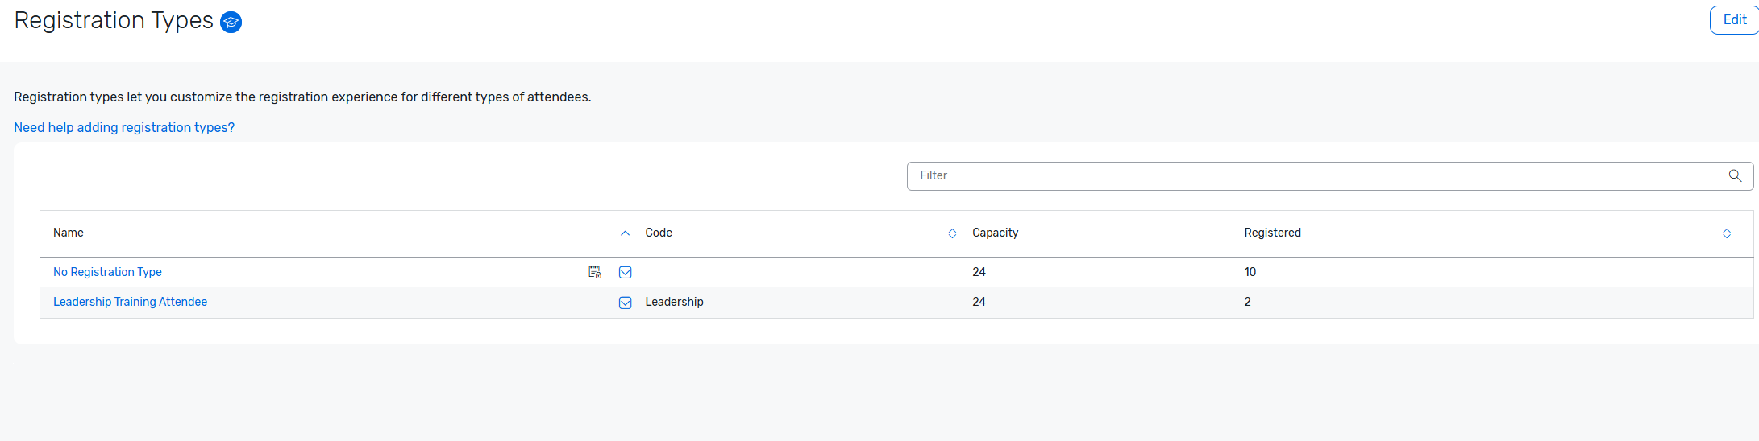The height and width of the screenshot is (441, 1759).
Task: Select the Leadership code cell
Action: point(674,302)
